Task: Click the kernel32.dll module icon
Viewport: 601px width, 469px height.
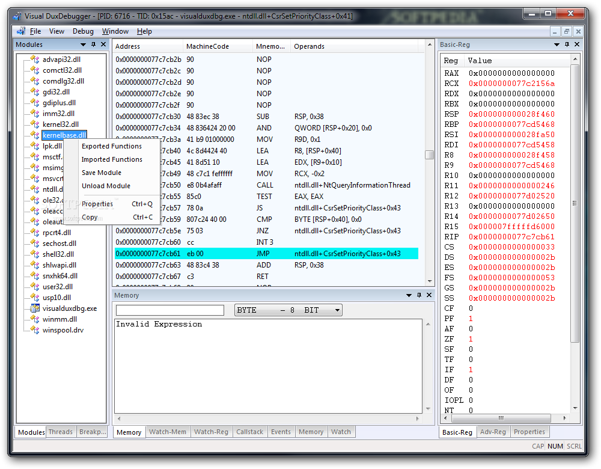Action: 35,124
